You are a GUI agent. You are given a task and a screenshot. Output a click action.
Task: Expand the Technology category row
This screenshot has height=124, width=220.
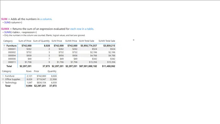click(x=3, y=83)
